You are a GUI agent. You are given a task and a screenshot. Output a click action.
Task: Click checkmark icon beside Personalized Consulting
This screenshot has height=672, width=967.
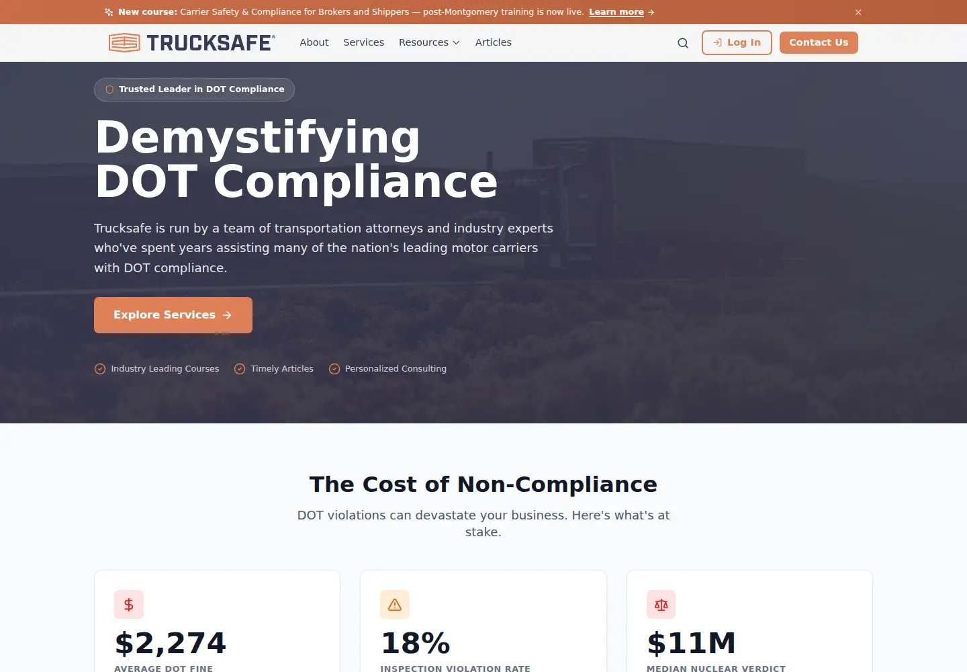[334, 369]
